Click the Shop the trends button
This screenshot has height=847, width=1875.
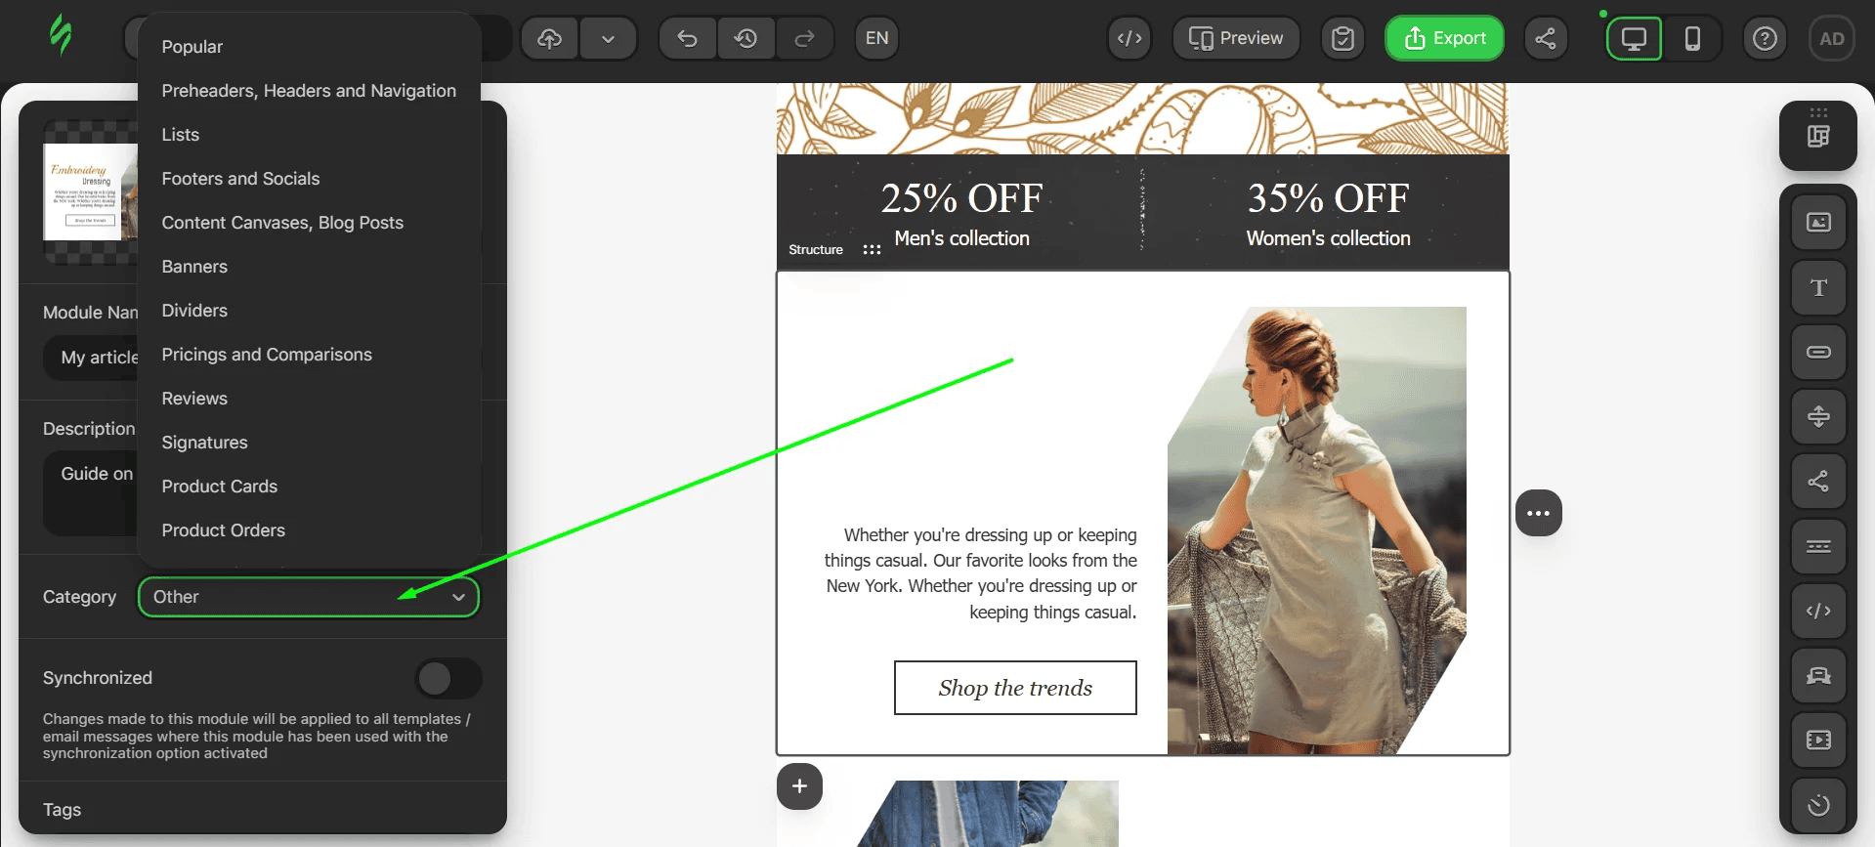tap(1014, 688)
